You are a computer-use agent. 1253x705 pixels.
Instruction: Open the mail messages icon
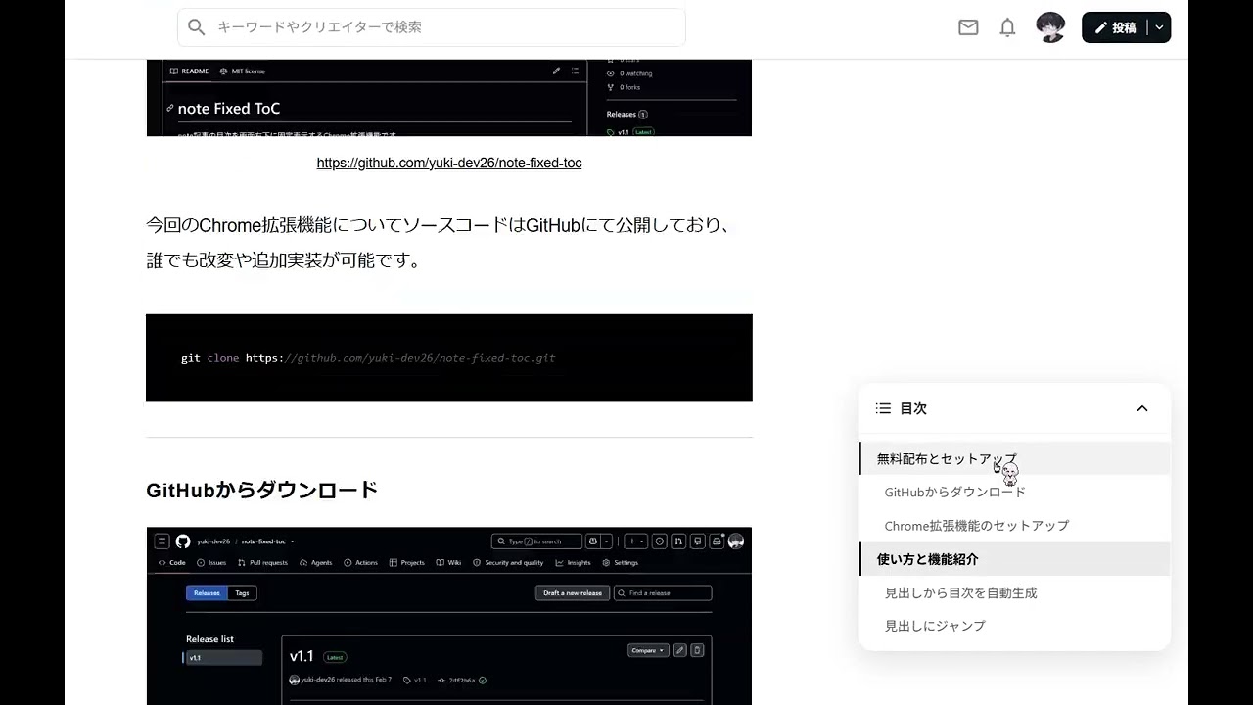pos(968,27)
